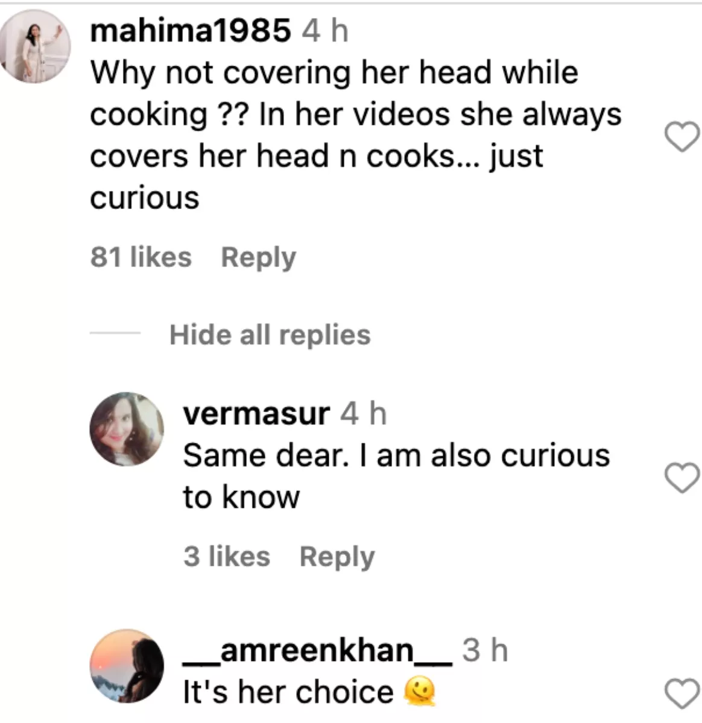The image size is (702, 723).
Task: Open the mahima1985 username link
Action: tap(190, 31)
